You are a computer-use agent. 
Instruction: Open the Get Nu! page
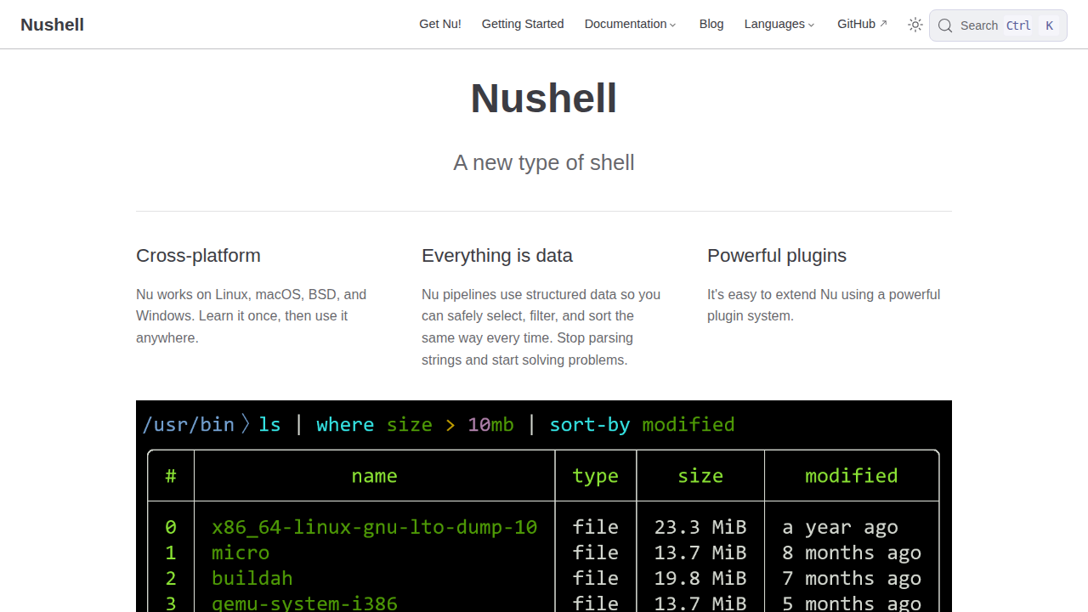tap(440, 24)
